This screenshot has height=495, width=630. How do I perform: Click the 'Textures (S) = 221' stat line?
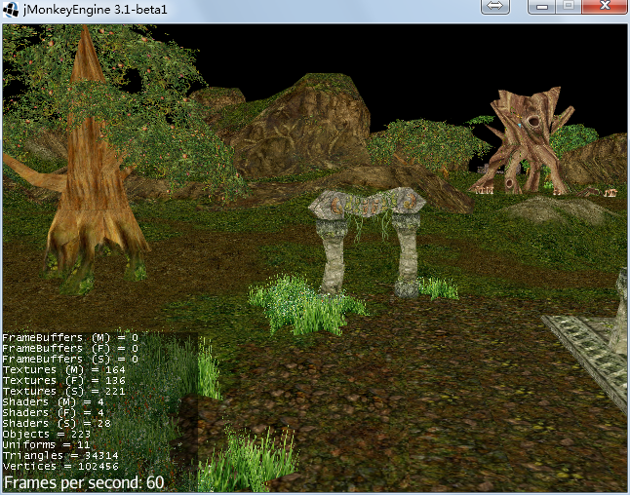pyautogui.click(x=64, y=391)
